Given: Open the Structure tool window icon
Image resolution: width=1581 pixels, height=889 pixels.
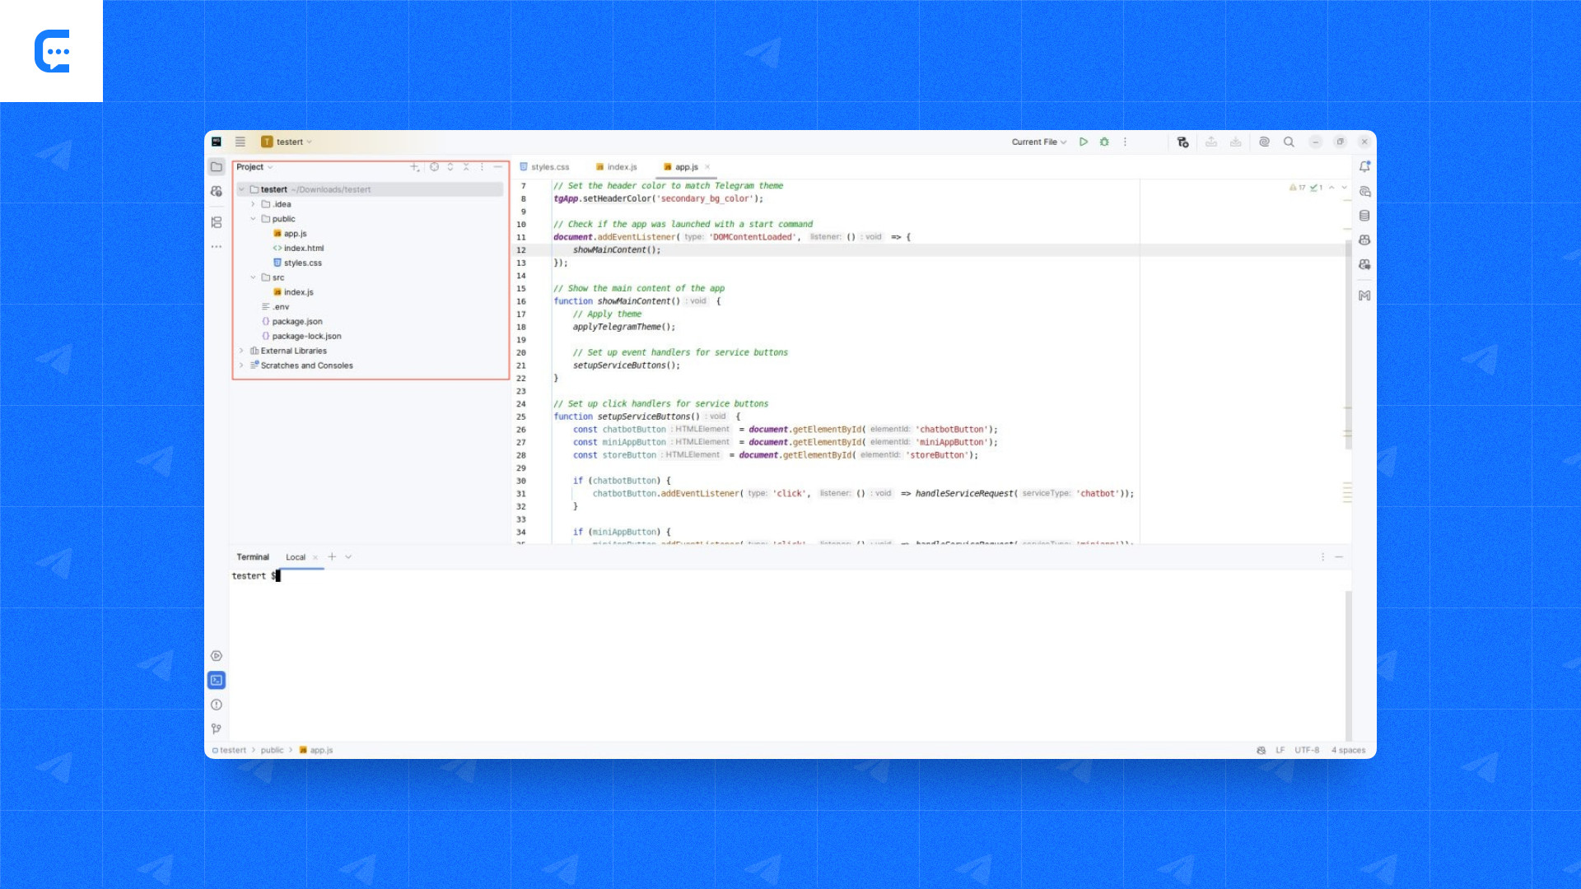Looking at the screenshot, I should [216, 222].
